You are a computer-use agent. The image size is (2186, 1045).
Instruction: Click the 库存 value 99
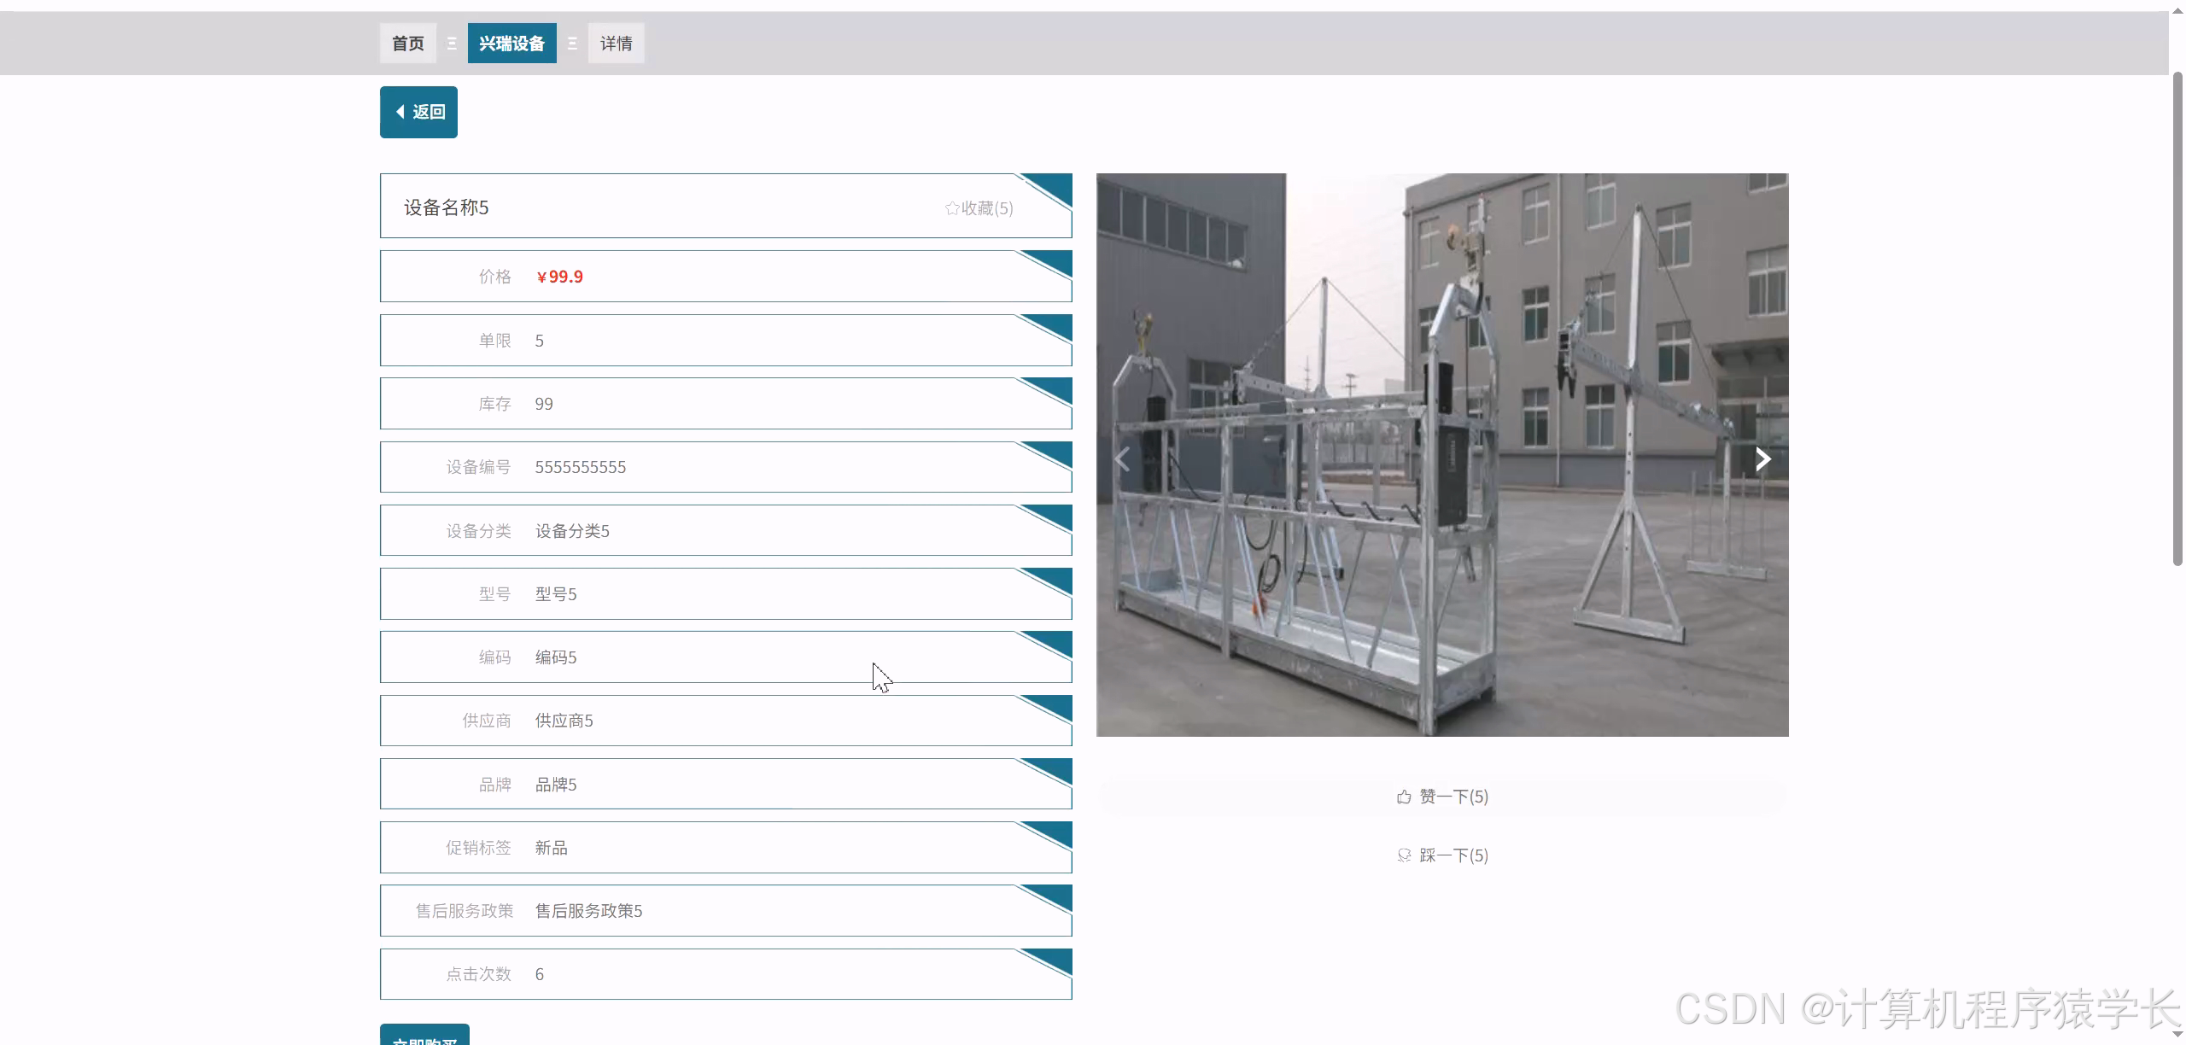(544, 404)
